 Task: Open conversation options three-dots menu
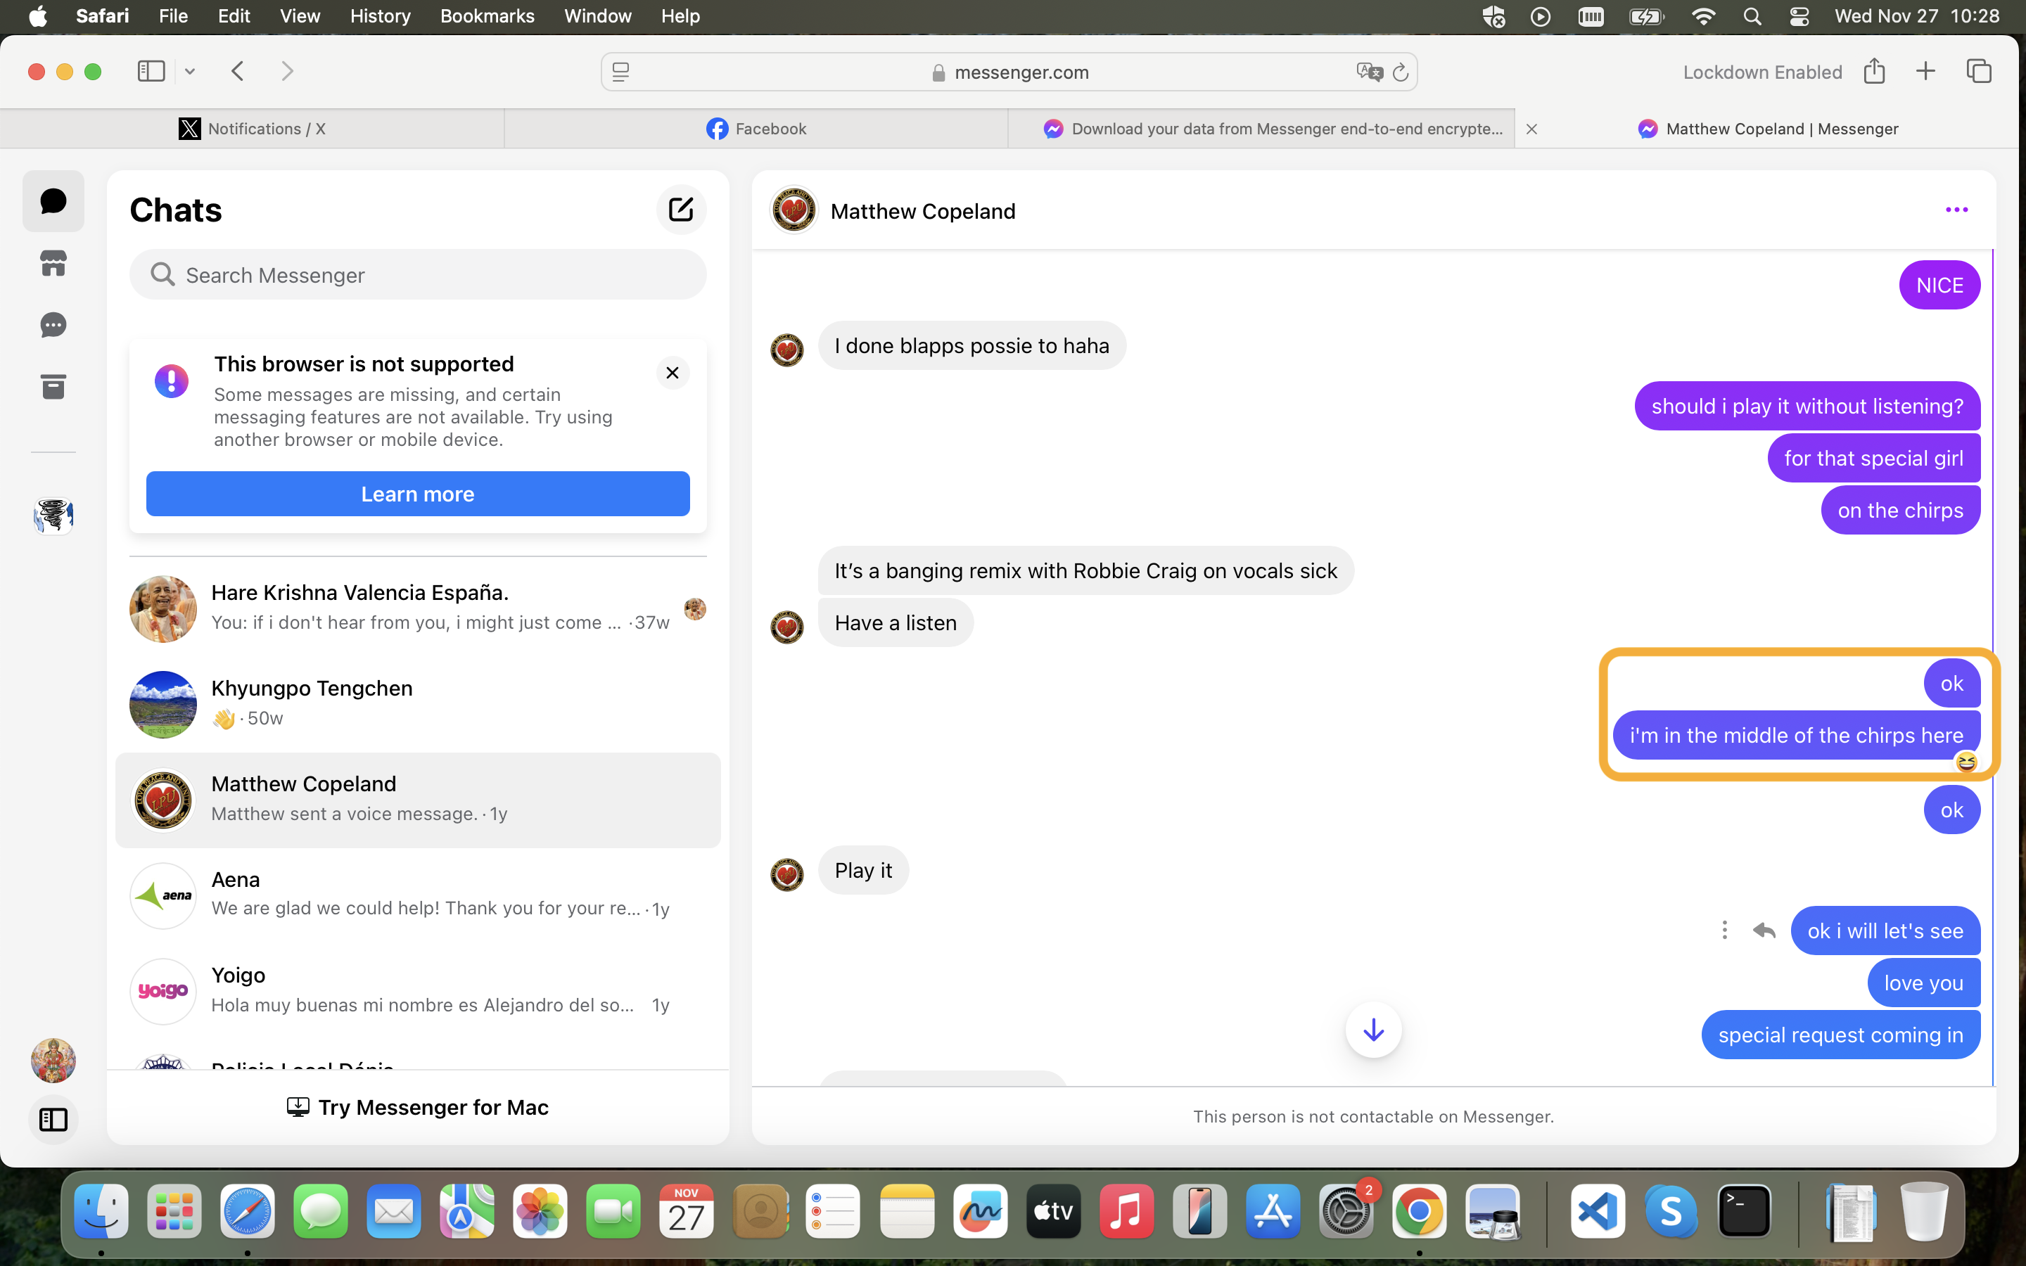pyautogui.click(x=1956, y=210)
